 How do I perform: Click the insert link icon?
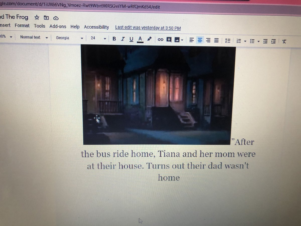(x=161, y=39)
